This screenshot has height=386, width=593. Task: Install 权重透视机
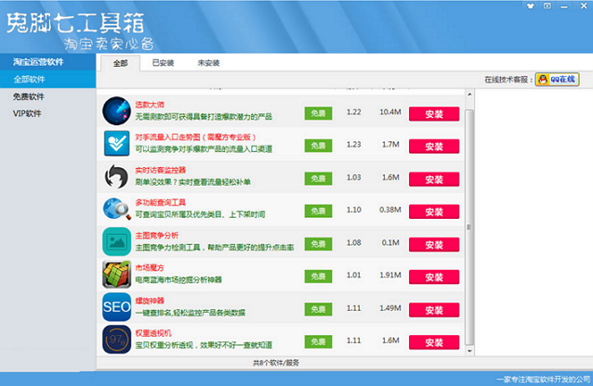pos(434,342)
